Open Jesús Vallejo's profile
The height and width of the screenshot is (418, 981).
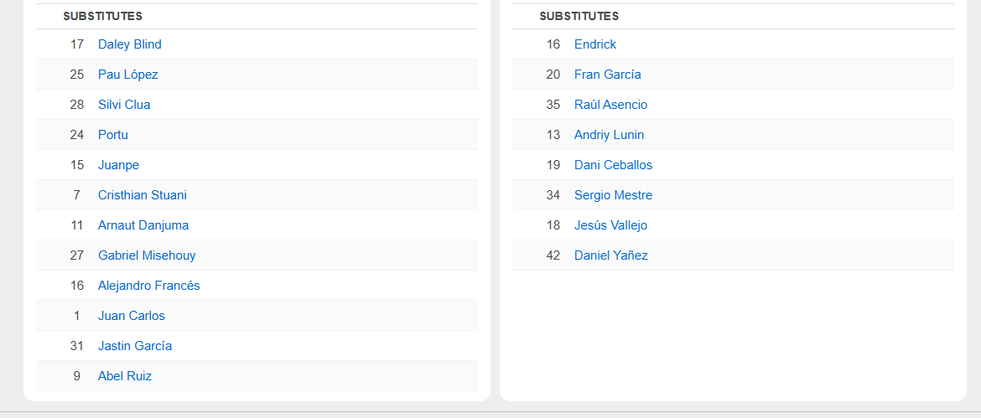tap(610, 225)
